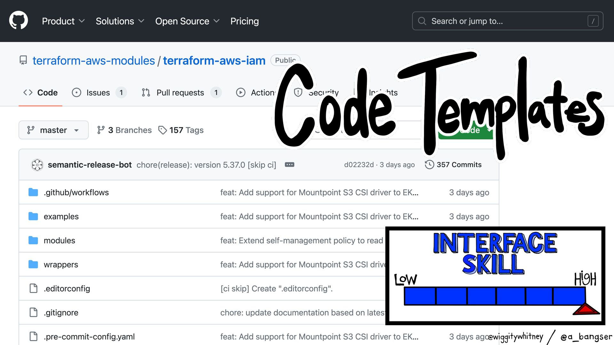The height and width of the screenshot is (345, 614).
Task: Open the Open Source dropdown
Action: click(187, 21)
